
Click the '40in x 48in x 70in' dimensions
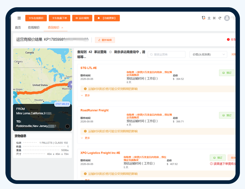click(58, 154)
